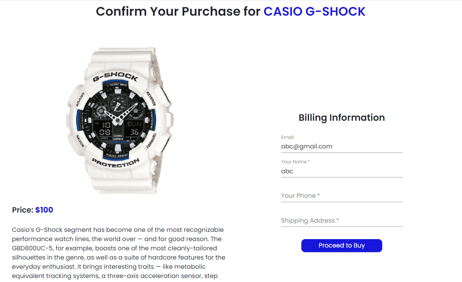
Task: Click the REVERSE label on the watch
Action: pos(151,99)
